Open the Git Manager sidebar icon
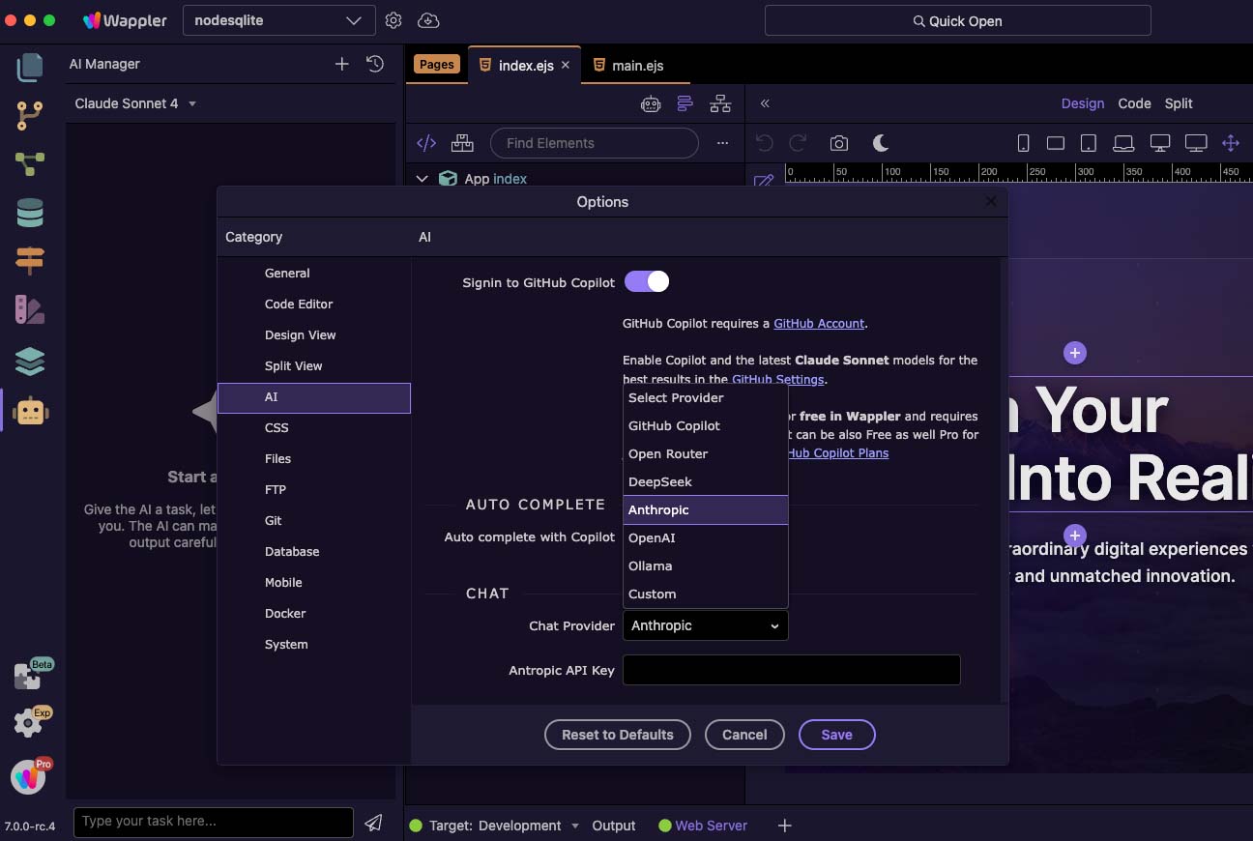The height and width of the screenshot is (841, 1253). pos(30,116)
